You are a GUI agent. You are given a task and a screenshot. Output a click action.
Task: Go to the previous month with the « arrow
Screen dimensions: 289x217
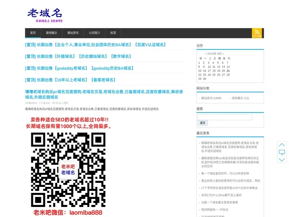(206, 54)
